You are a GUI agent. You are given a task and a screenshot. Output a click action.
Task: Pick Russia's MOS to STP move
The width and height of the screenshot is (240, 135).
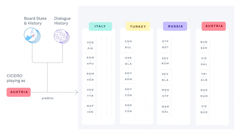click(x=165, y=93)
